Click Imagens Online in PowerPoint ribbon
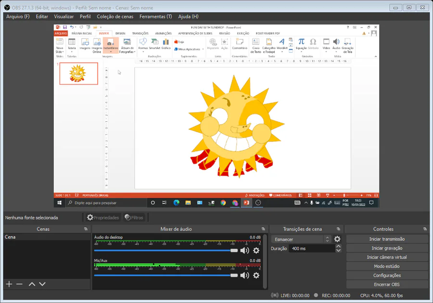The height and width of the screenshot is (303, 433). point(97,46)
